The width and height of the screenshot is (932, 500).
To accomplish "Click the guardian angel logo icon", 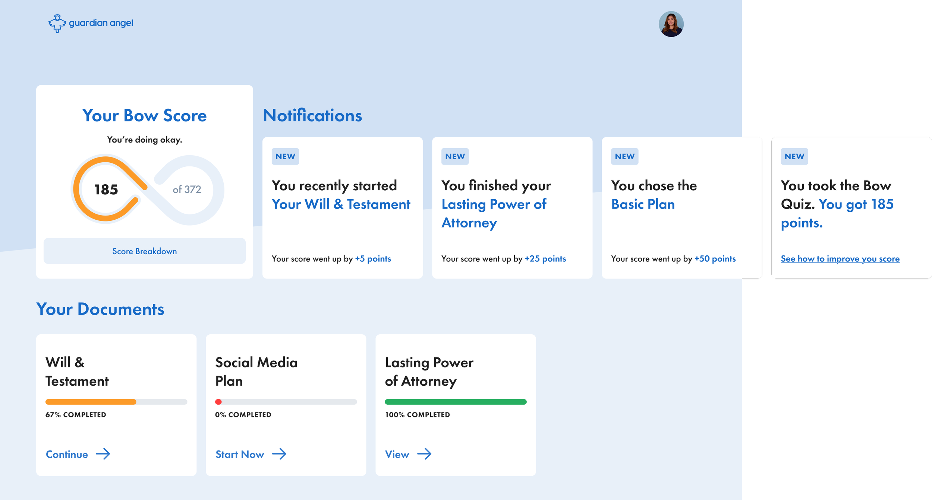I will click(x=57, y=23).
